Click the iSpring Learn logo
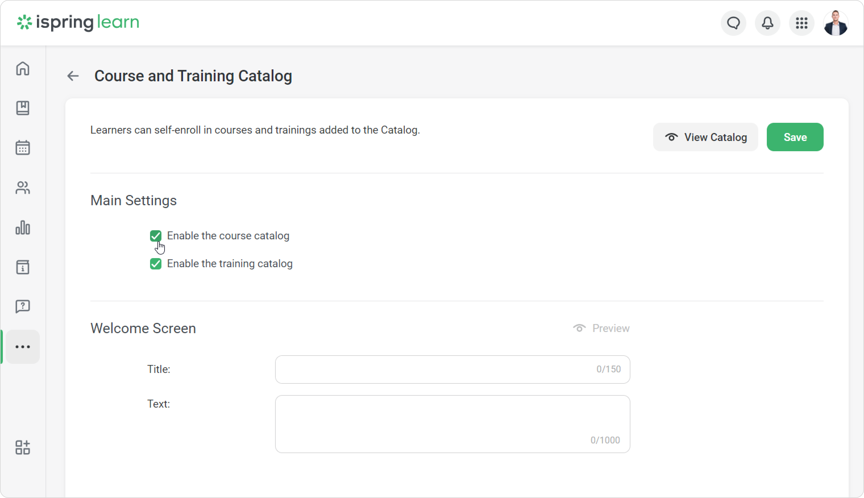The image size is (864, 498). (78, 22)
